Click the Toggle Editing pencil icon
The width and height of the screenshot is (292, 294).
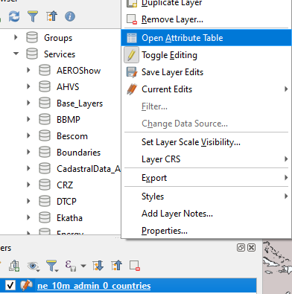(x=131, y=55)
